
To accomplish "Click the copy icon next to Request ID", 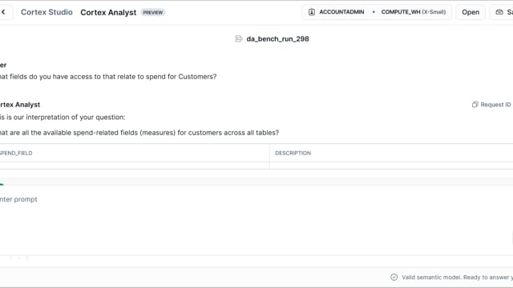I will [x=475, y=105].
